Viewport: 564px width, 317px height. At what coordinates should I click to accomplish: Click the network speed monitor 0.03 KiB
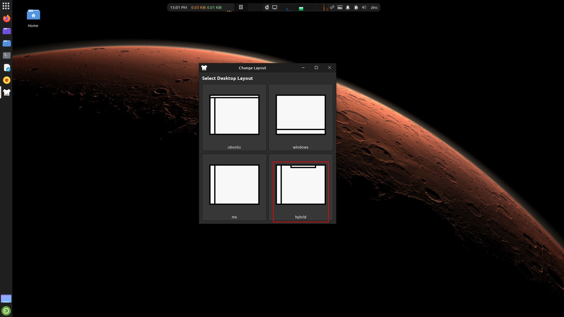[206, 7]
